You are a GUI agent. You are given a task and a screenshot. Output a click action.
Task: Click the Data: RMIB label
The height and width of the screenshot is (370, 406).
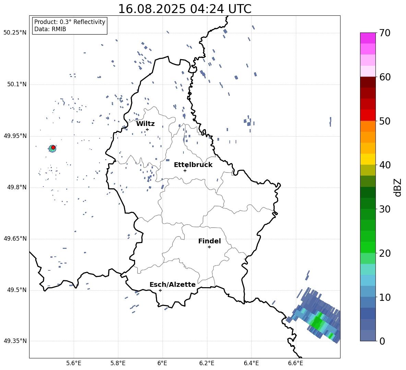50,29
